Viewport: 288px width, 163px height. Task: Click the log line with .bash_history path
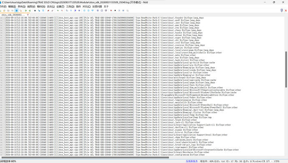click(x=104, y=60)
